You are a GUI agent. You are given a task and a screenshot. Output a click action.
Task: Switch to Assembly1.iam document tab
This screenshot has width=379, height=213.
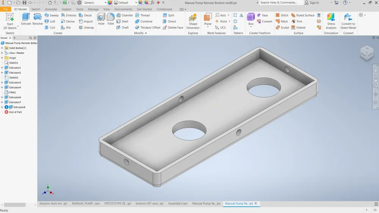178,204
